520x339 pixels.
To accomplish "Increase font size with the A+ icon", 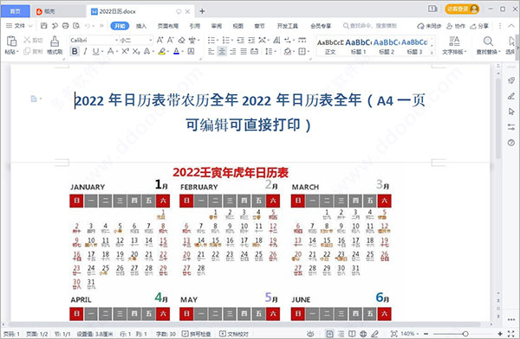I will pyautogui.click(x=159, y=40).
